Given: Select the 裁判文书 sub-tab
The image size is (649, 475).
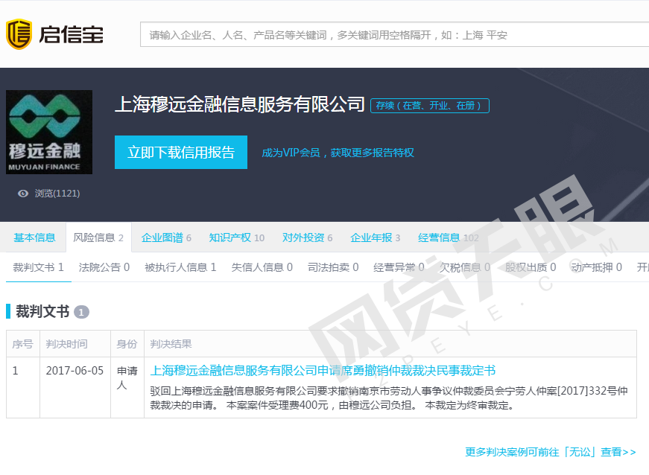Looking at the screenshot, I should pos(39,267).
